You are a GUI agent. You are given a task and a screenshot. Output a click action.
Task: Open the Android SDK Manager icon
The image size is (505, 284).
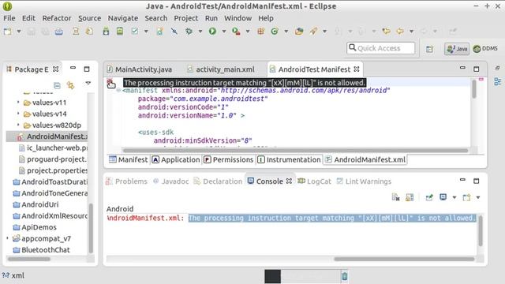(106, 32)
